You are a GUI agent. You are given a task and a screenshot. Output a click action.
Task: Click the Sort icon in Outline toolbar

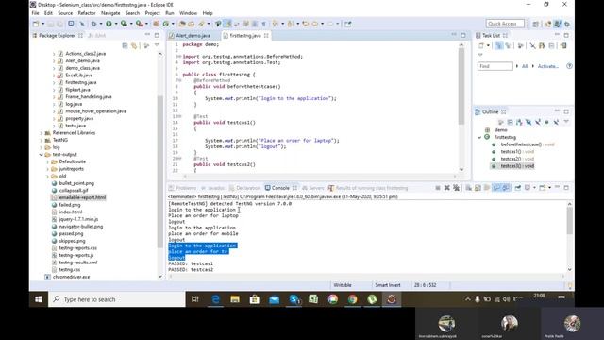click(519, 122)
